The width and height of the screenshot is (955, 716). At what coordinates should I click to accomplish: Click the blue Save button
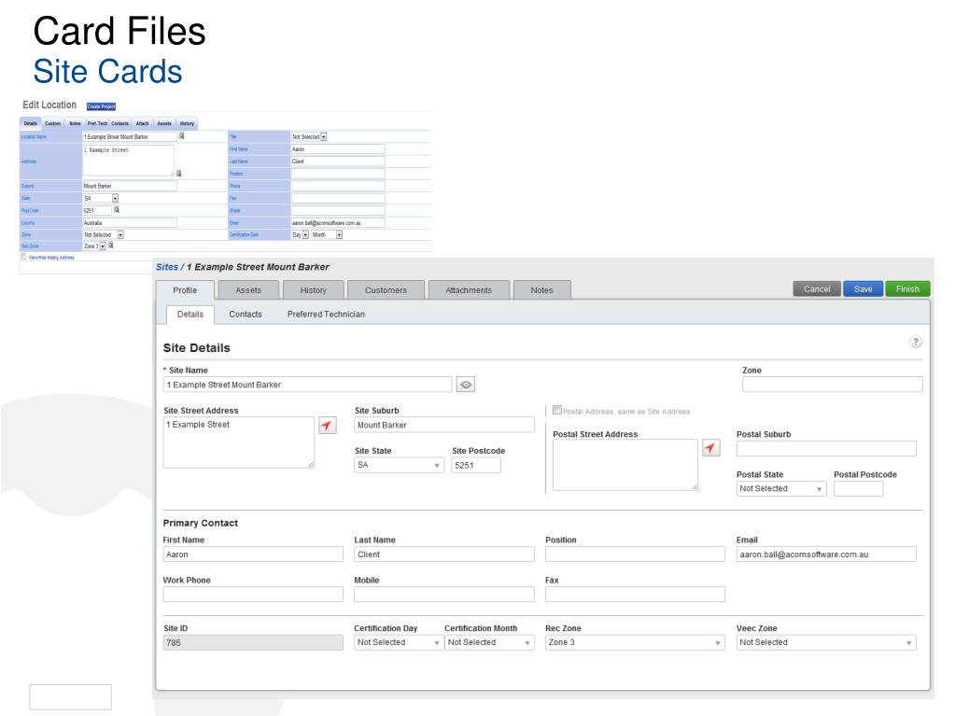click(863, 289)
